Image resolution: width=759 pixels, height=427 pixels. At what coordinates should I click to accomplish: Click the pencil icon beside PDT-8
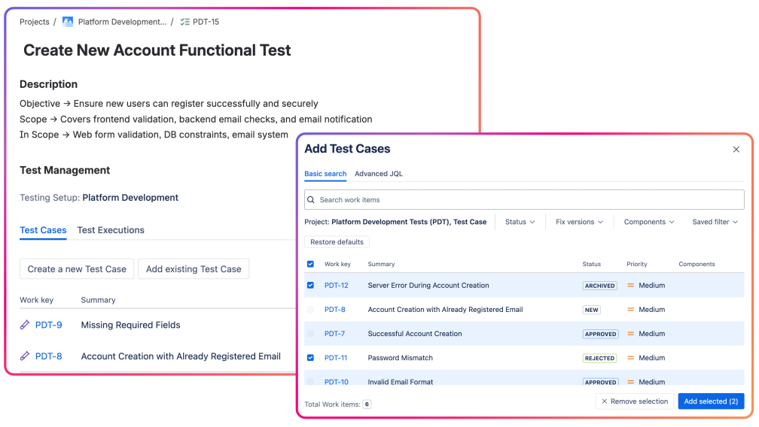coord(25,356)
